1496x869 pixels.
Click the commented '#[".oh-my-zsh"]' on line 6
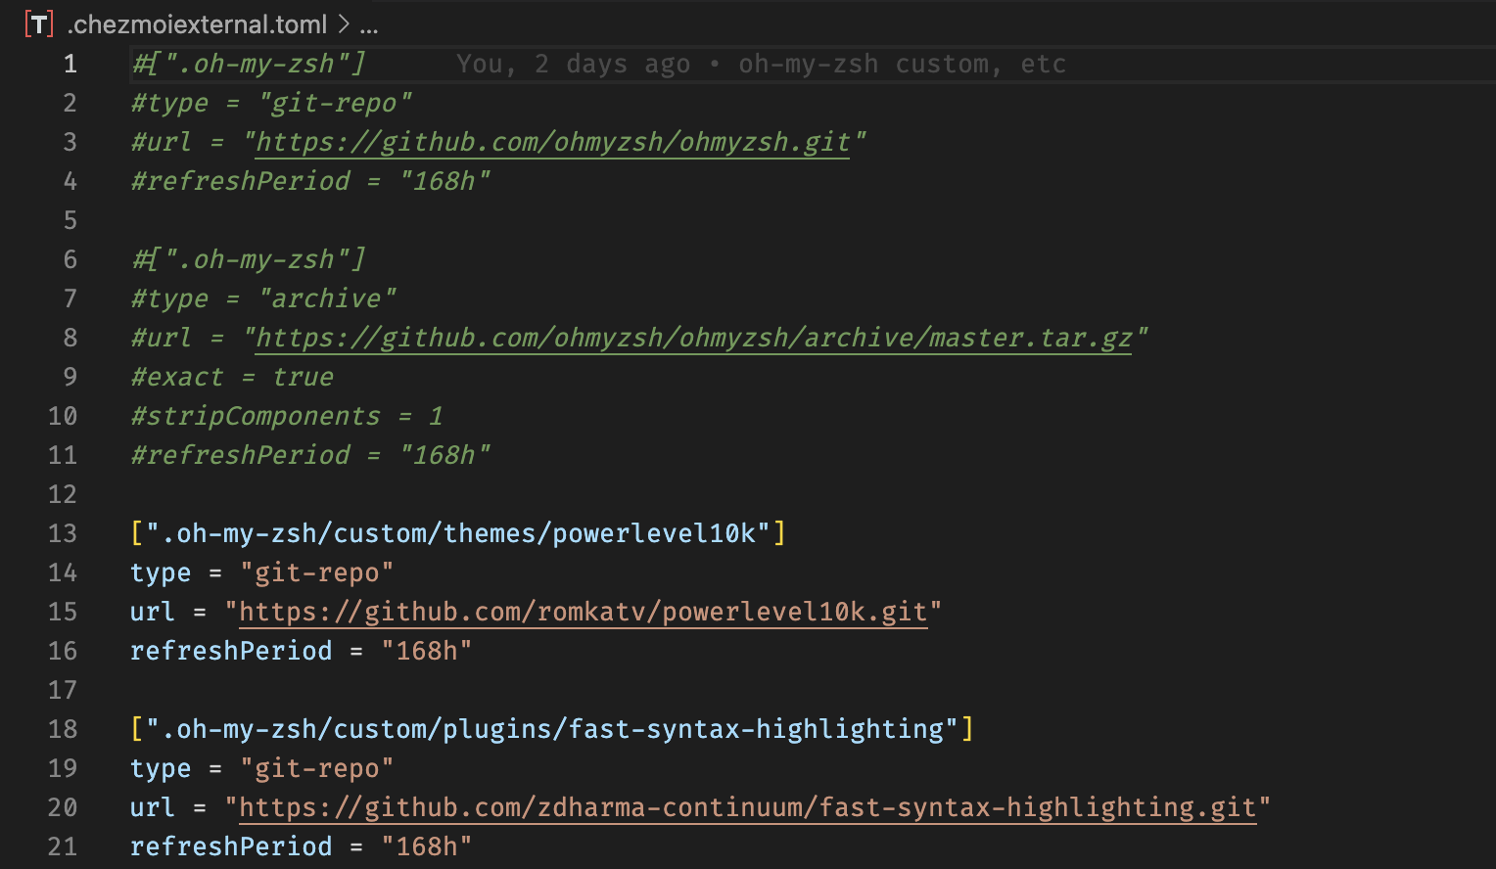(x=249, y=259)
